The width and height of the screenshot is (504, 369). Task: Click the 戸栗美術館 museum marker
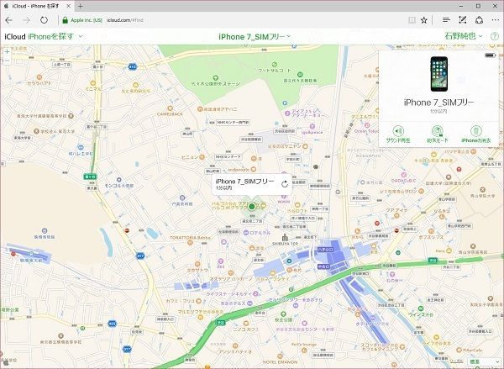(182, 198)
